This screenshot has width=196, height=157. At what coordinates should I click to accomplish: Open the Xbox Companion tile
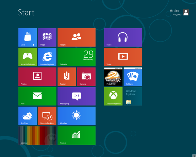click(x=113, y=96)
